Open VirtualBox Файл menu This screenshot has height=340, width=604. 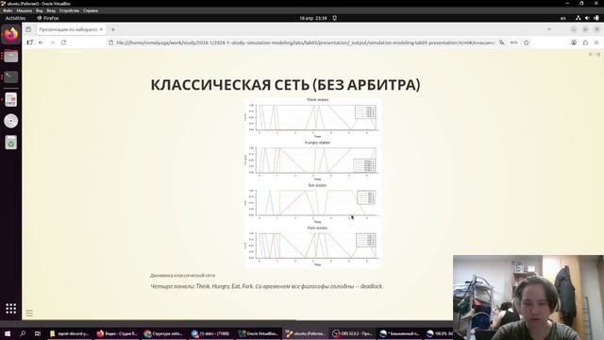(8, 10)
